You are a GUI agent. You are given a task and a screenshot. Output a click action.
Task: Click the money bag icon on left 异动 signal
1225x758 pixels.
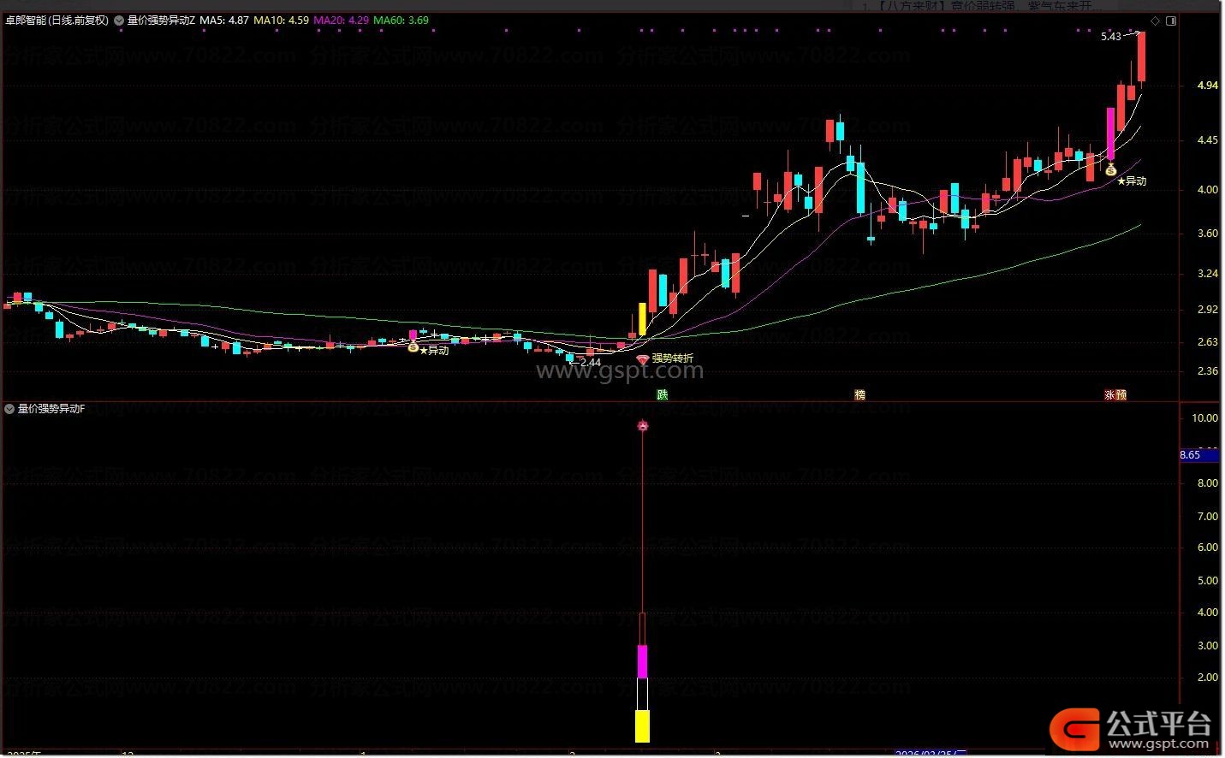click(413, 346)
